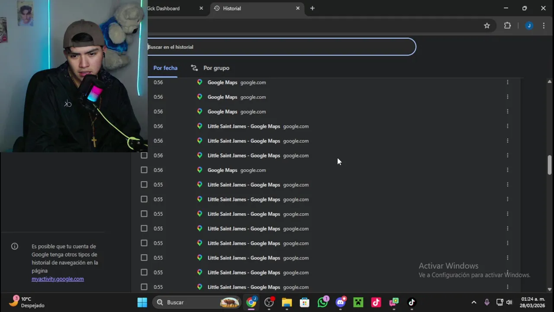The width and height of the screenshot is (554, 312).
Task: Open the Google Maps entry between Little Saint James entries
Action: 222,170
